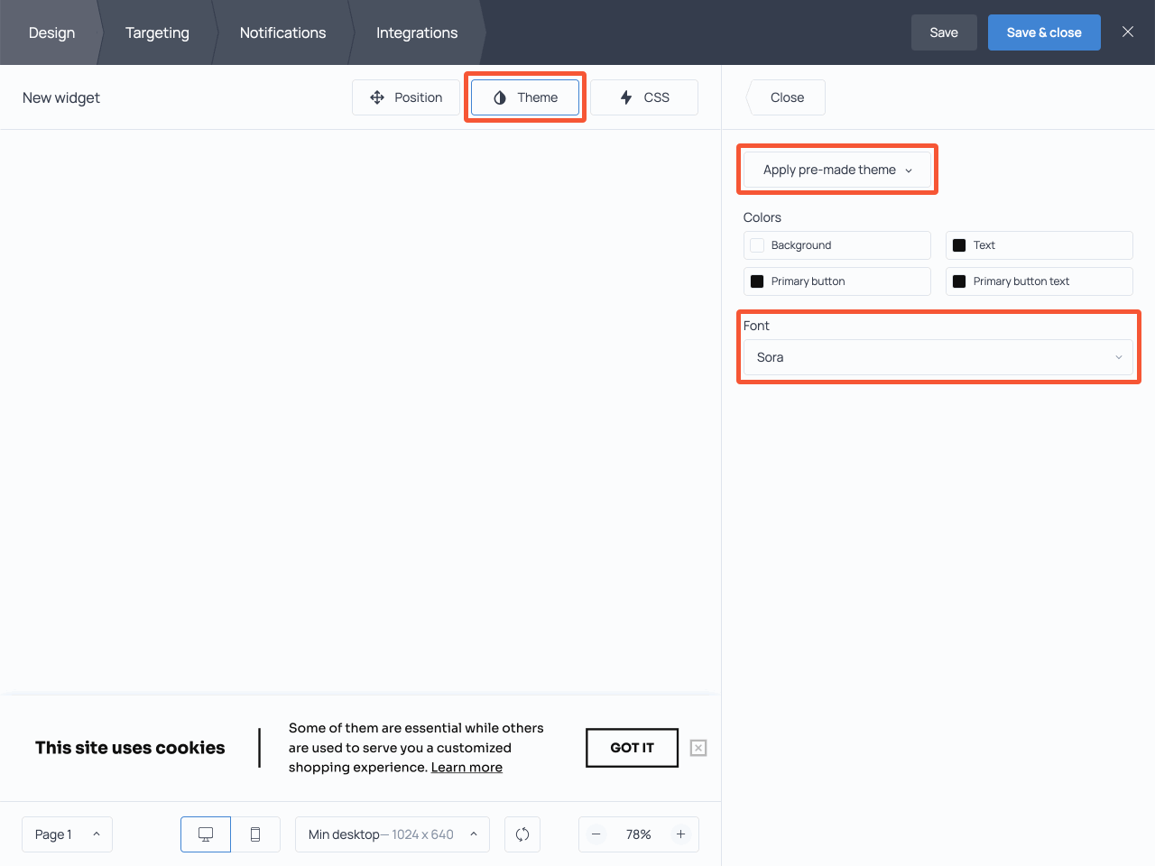Screen dimensions: 1155x866
Task: Switch to desktop preview mode icon
Action: click(x=205, y=834)
